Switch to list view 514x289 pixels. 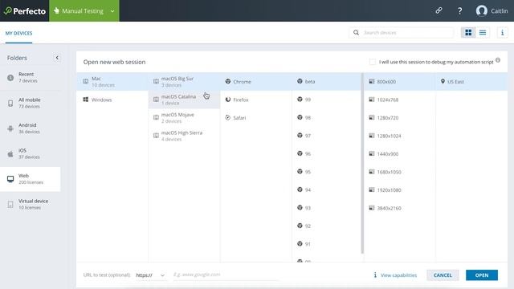click(483, 32)
